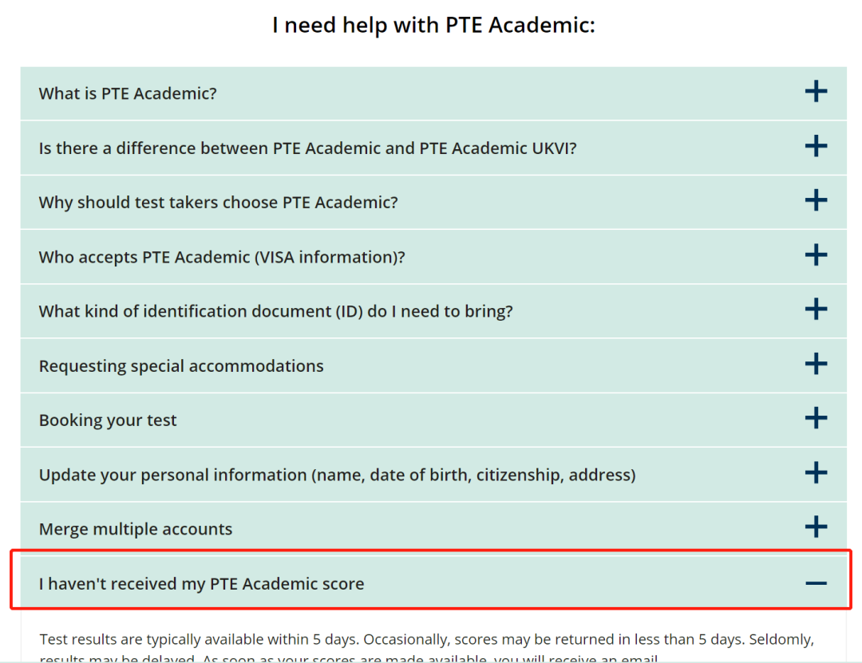Screen dimensions: 862x663
Task: Click plus icon for 'Why should test takers choose'
Action: coord(816,200)
